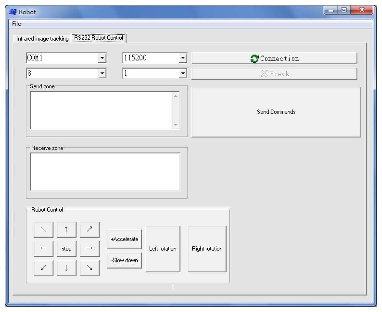Click the +Accelerate button

click(x=124, y=239)
